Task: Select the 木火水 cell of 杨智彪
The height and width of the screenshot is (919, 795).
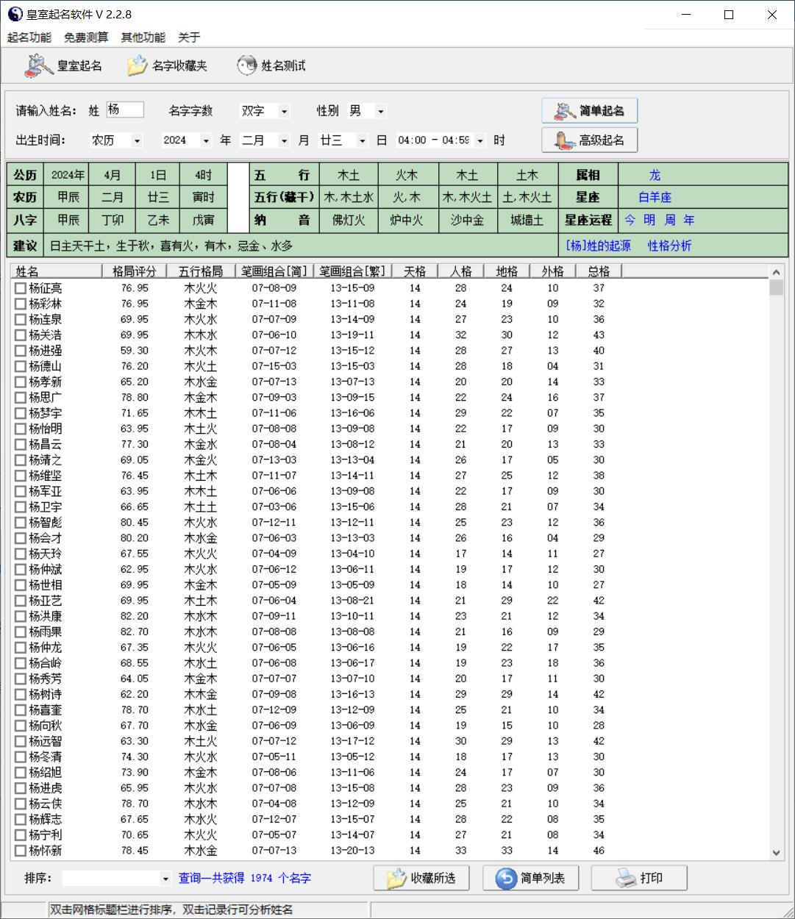Action: 201,523
